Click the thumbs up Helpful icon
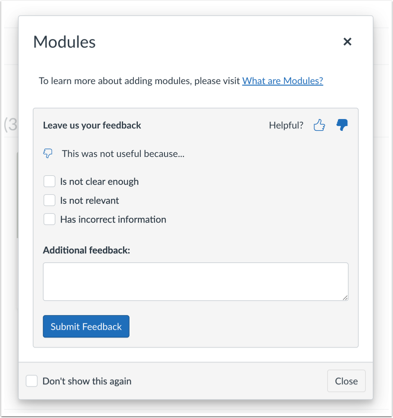Viewport: 393px width, 418px height. (x=319, y=125)
